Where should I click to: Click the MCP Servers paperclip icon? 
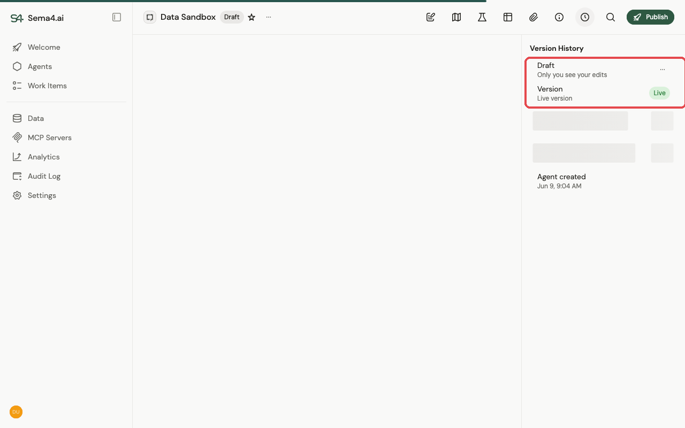point(17,137)
